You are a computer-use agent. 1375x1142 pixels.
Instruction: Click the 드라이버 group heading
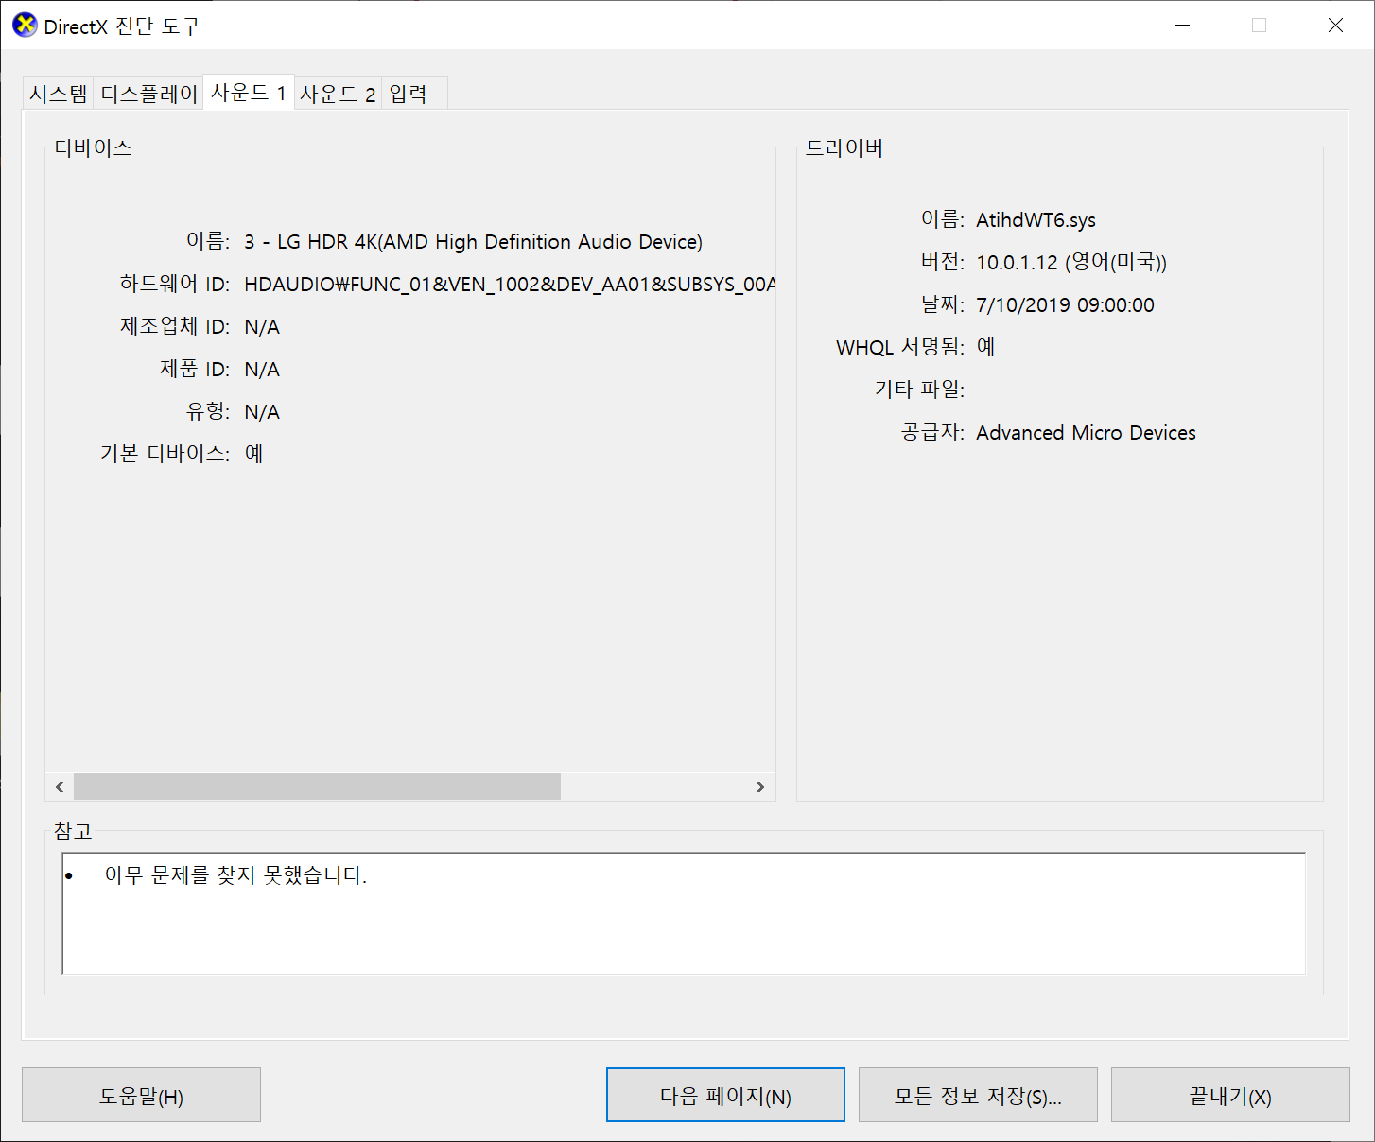pyautogui.click(x=844, y=147)
